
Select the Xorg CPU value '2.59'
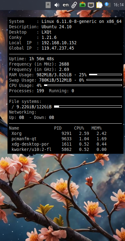pyautogui.click(x=84, y=134)
